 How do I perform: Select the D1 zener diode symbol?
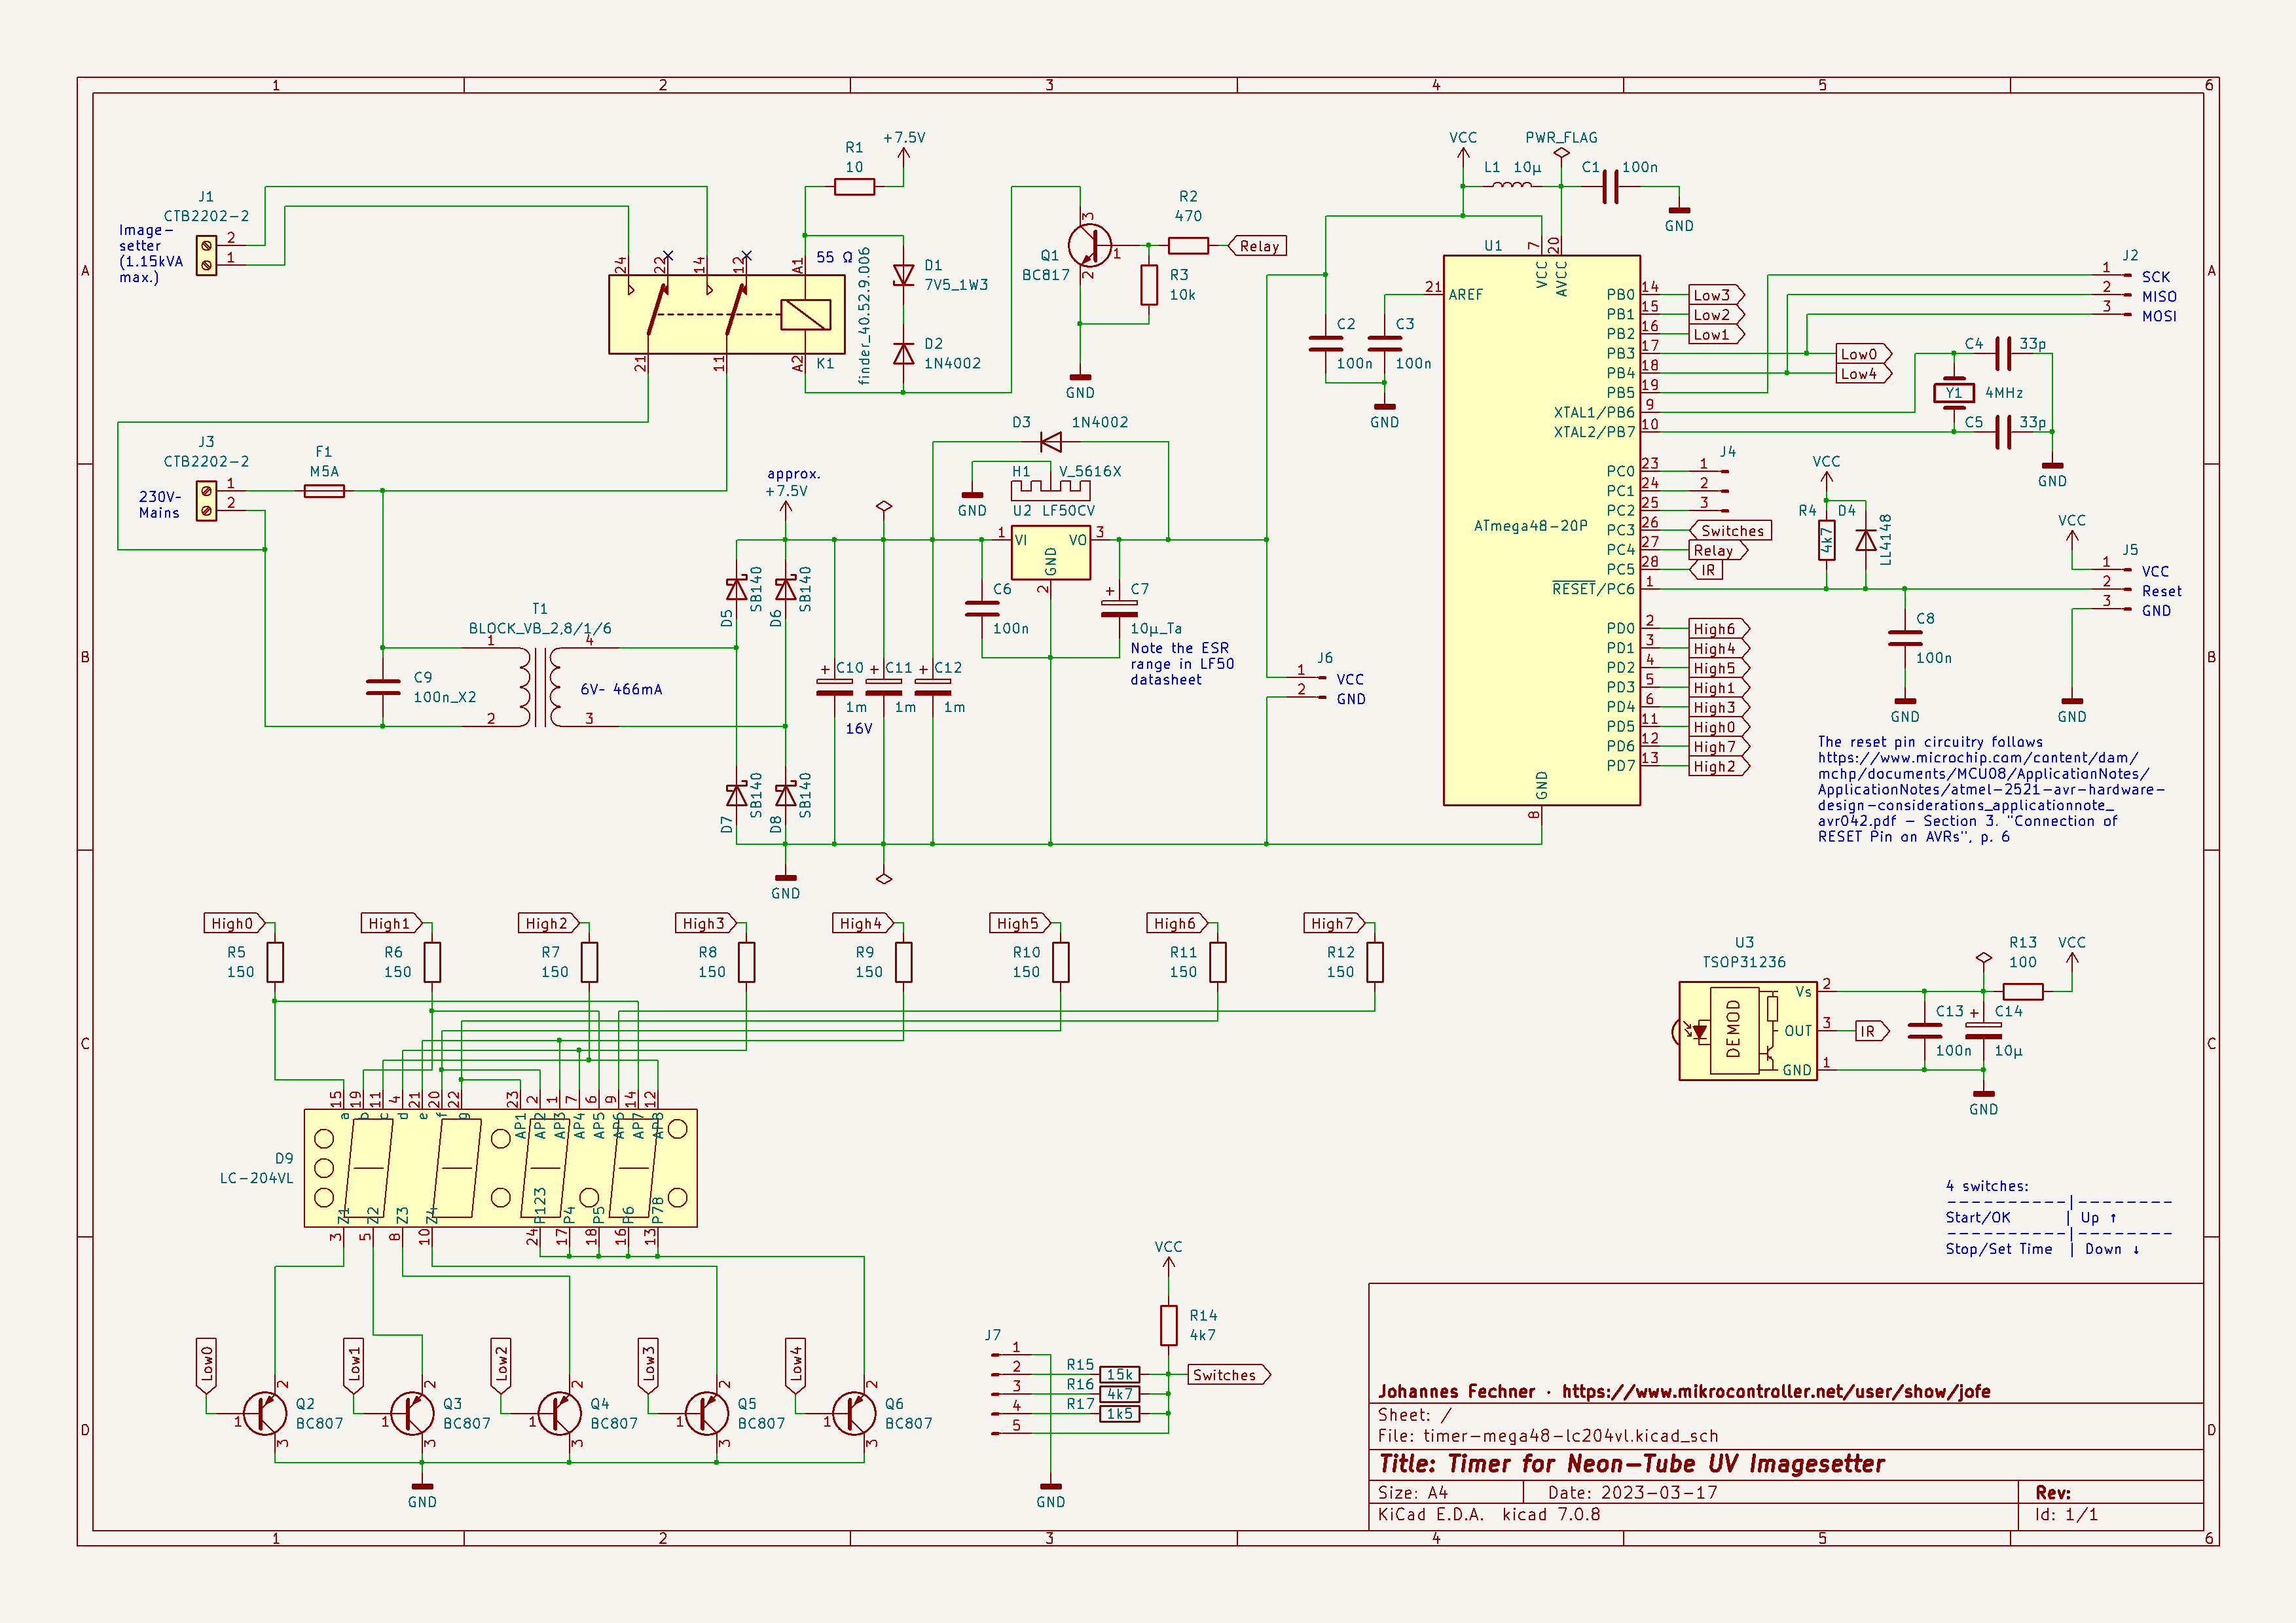[903, 275]
